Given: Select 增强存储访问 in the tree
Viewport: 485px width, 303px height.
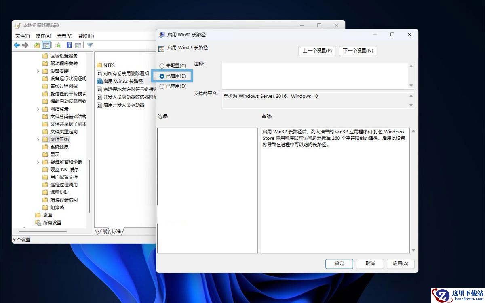Looking at the screenshot, I should pyautogui.click(x=64, y=200).
